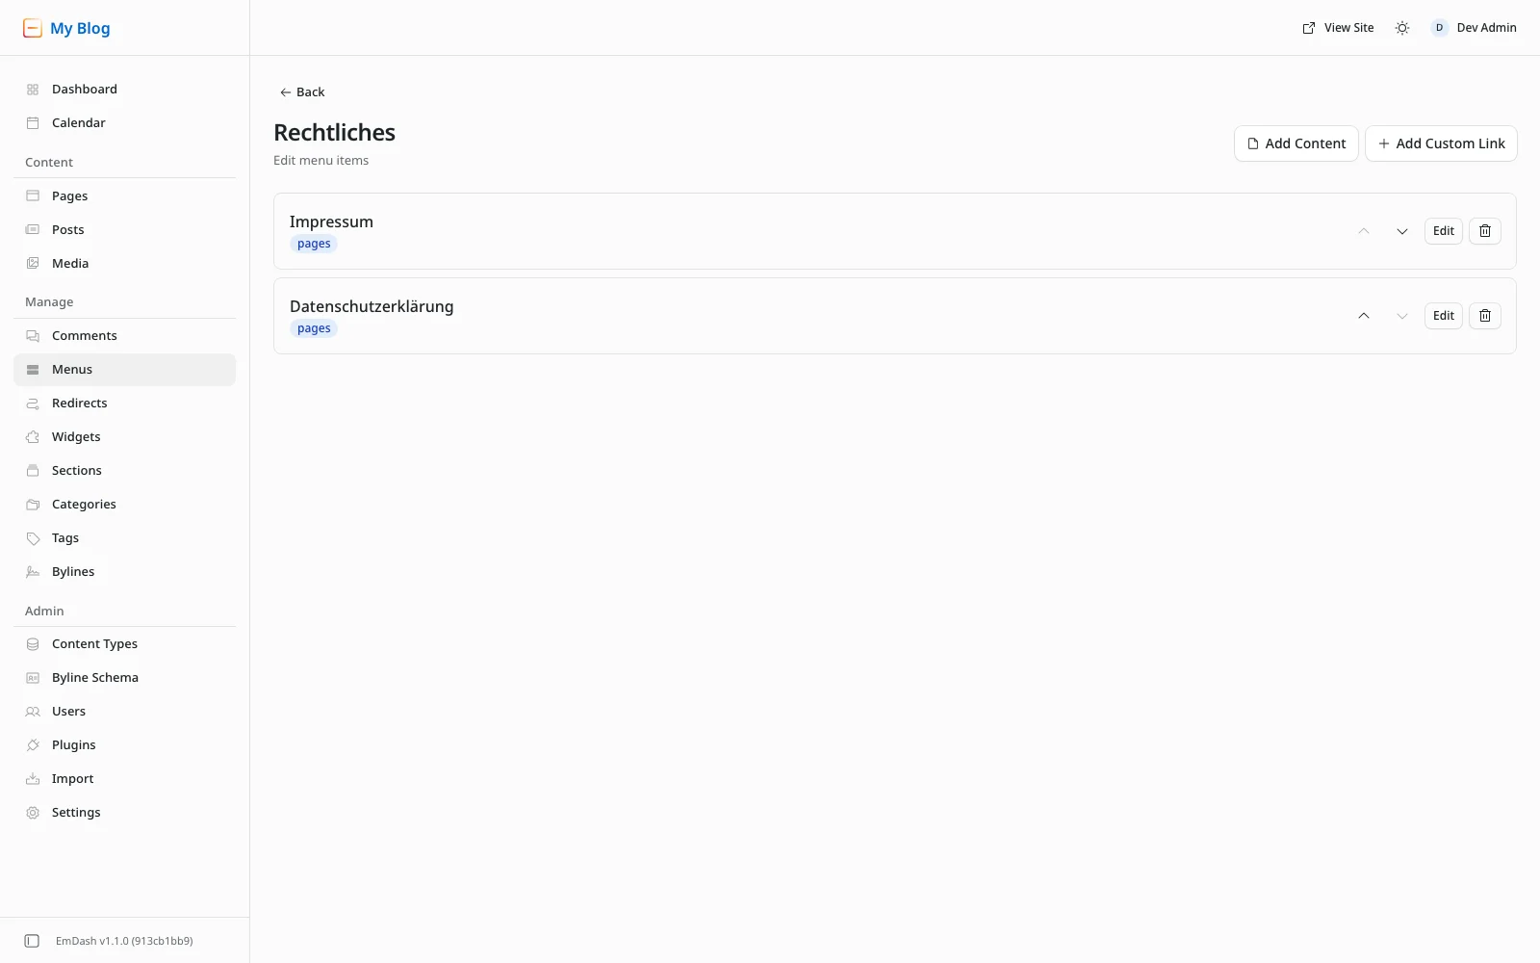Open Settings from the sidebar
This screenshot has height=963, width=1540.
125,813
